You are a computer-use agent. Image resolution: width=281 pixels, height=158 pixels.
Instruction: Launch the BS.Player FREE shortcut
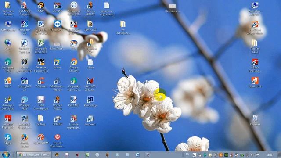(25, 103)
